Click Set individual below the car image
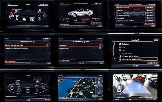Image resolution: width=162 pixels, height=102 pixels. [96, 24]
